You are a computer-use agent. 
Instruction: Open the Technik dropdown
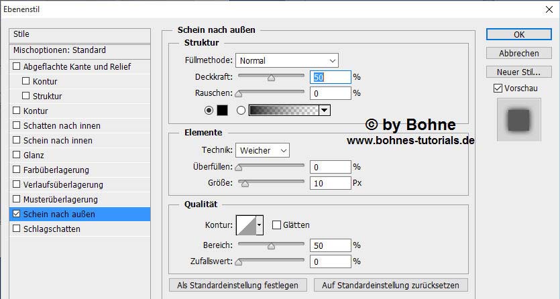point(262,150)
